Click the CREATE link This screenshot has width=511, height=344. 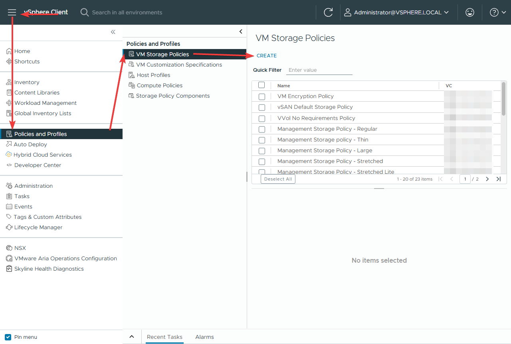(266, 56)
